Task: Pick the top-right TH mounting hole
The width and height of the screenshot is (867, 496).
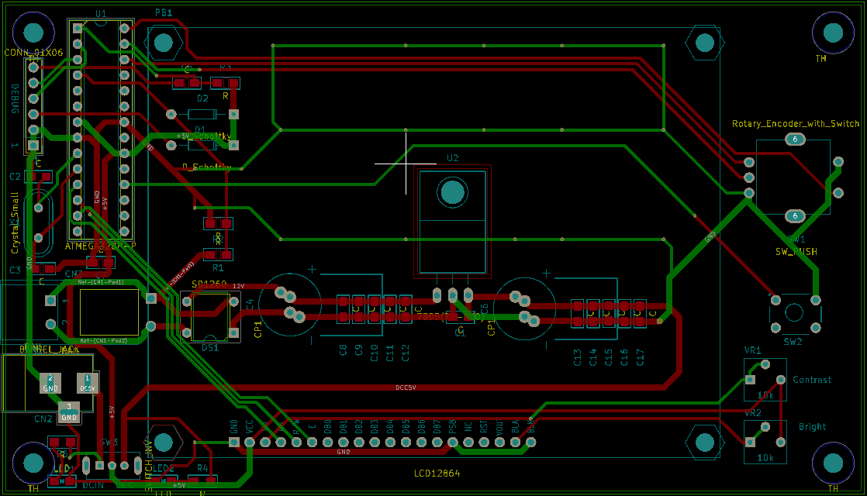Action: pos(834,32)
